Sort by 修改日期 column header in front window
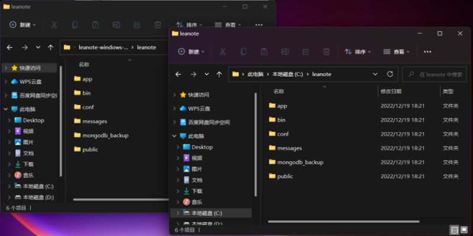The width and height of the screenshot is (473, 236). click(391, 91)
